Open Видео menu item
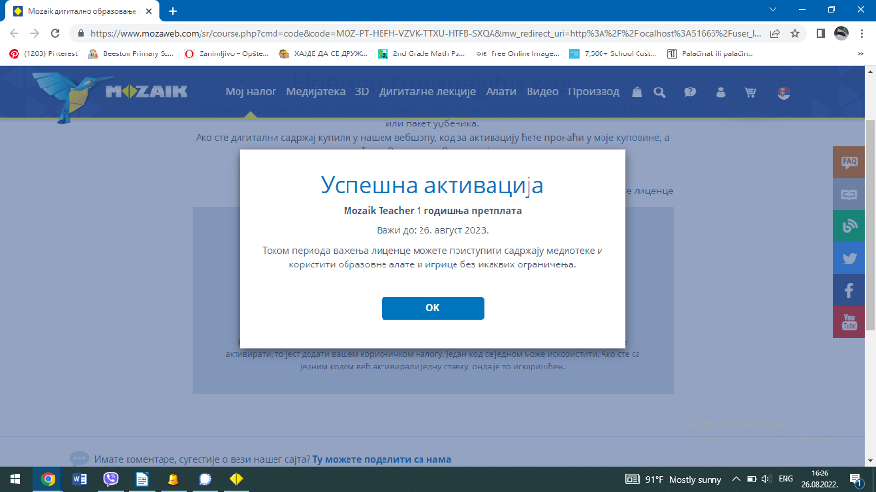This screenshot has width=876, height=492. (x=542, y=91)
